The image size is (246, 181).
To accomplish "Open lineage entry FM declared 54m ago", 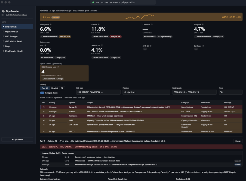I will click(x=141, y=161).
